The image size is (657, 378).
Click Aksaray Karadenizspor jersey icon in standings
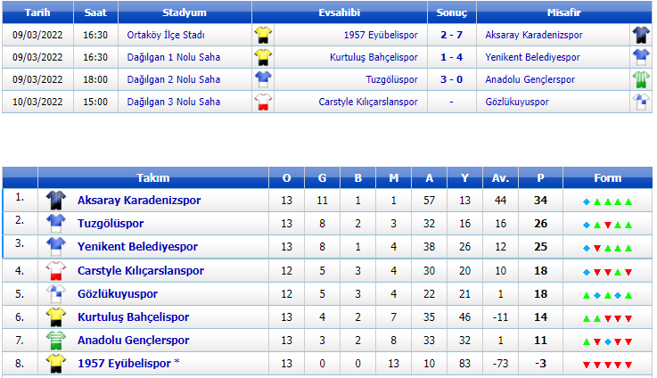pyautogui.click(x=56, y=201)
